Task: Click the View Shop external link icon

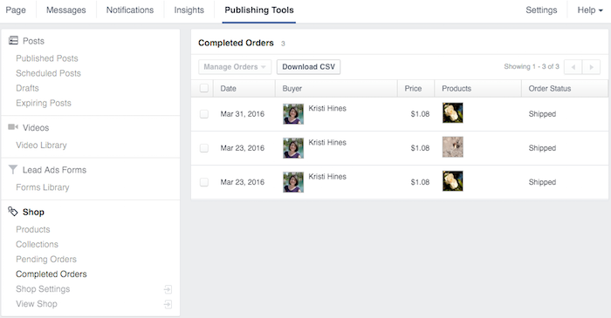Action: [168, 304]
